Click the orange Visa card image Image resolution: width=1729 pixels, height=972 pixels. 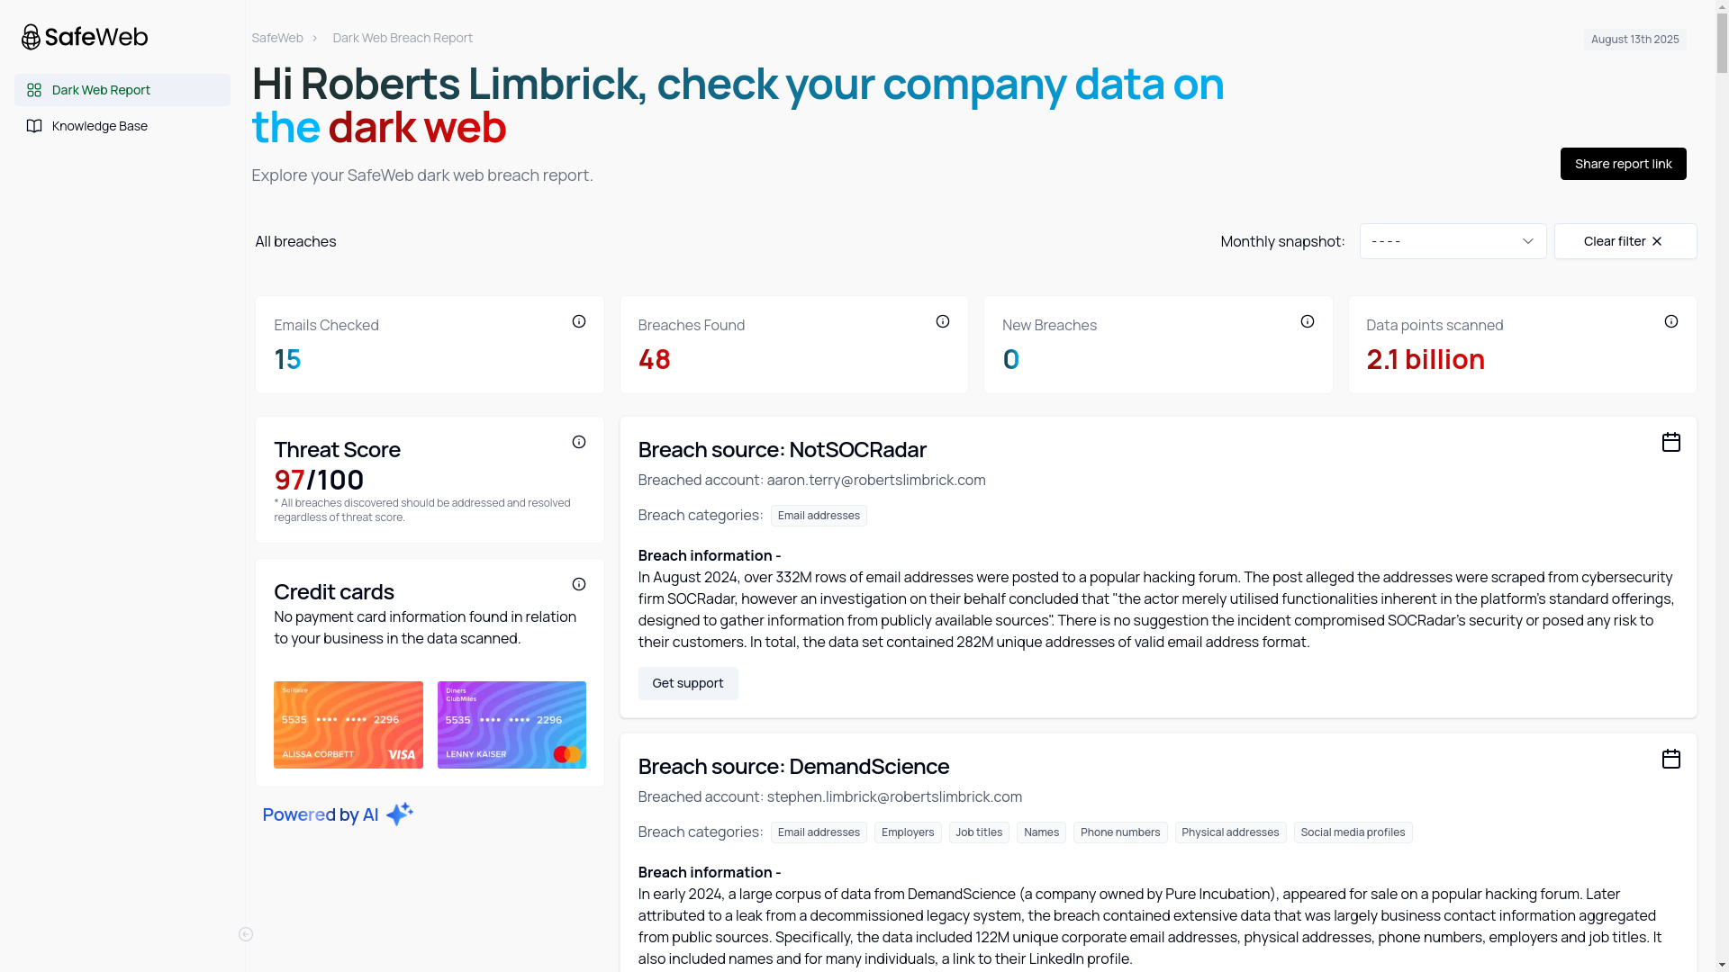pyautogui.click(x=349, y=724)
